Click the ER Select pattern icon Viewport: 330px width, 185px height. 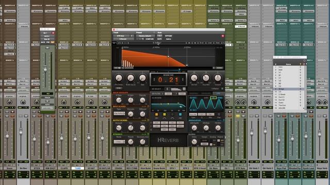pyautogui.click(x=176, y=89)
